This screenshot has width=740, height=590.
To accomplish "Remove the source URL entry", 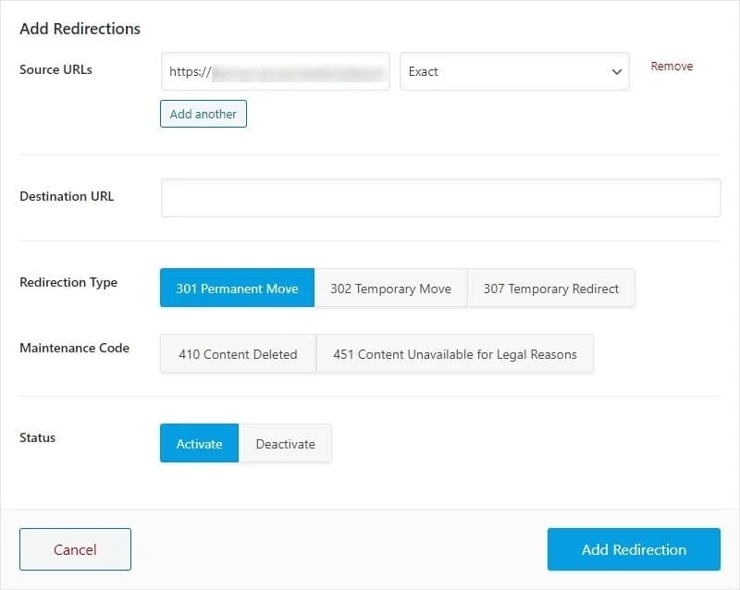I will [x=672, y=67].
